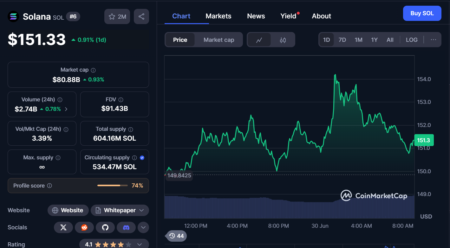The width and height of the screenshot is (450, 248).
Task: Show info tooltip for Market cap
Action: click(x=93, y=70)
